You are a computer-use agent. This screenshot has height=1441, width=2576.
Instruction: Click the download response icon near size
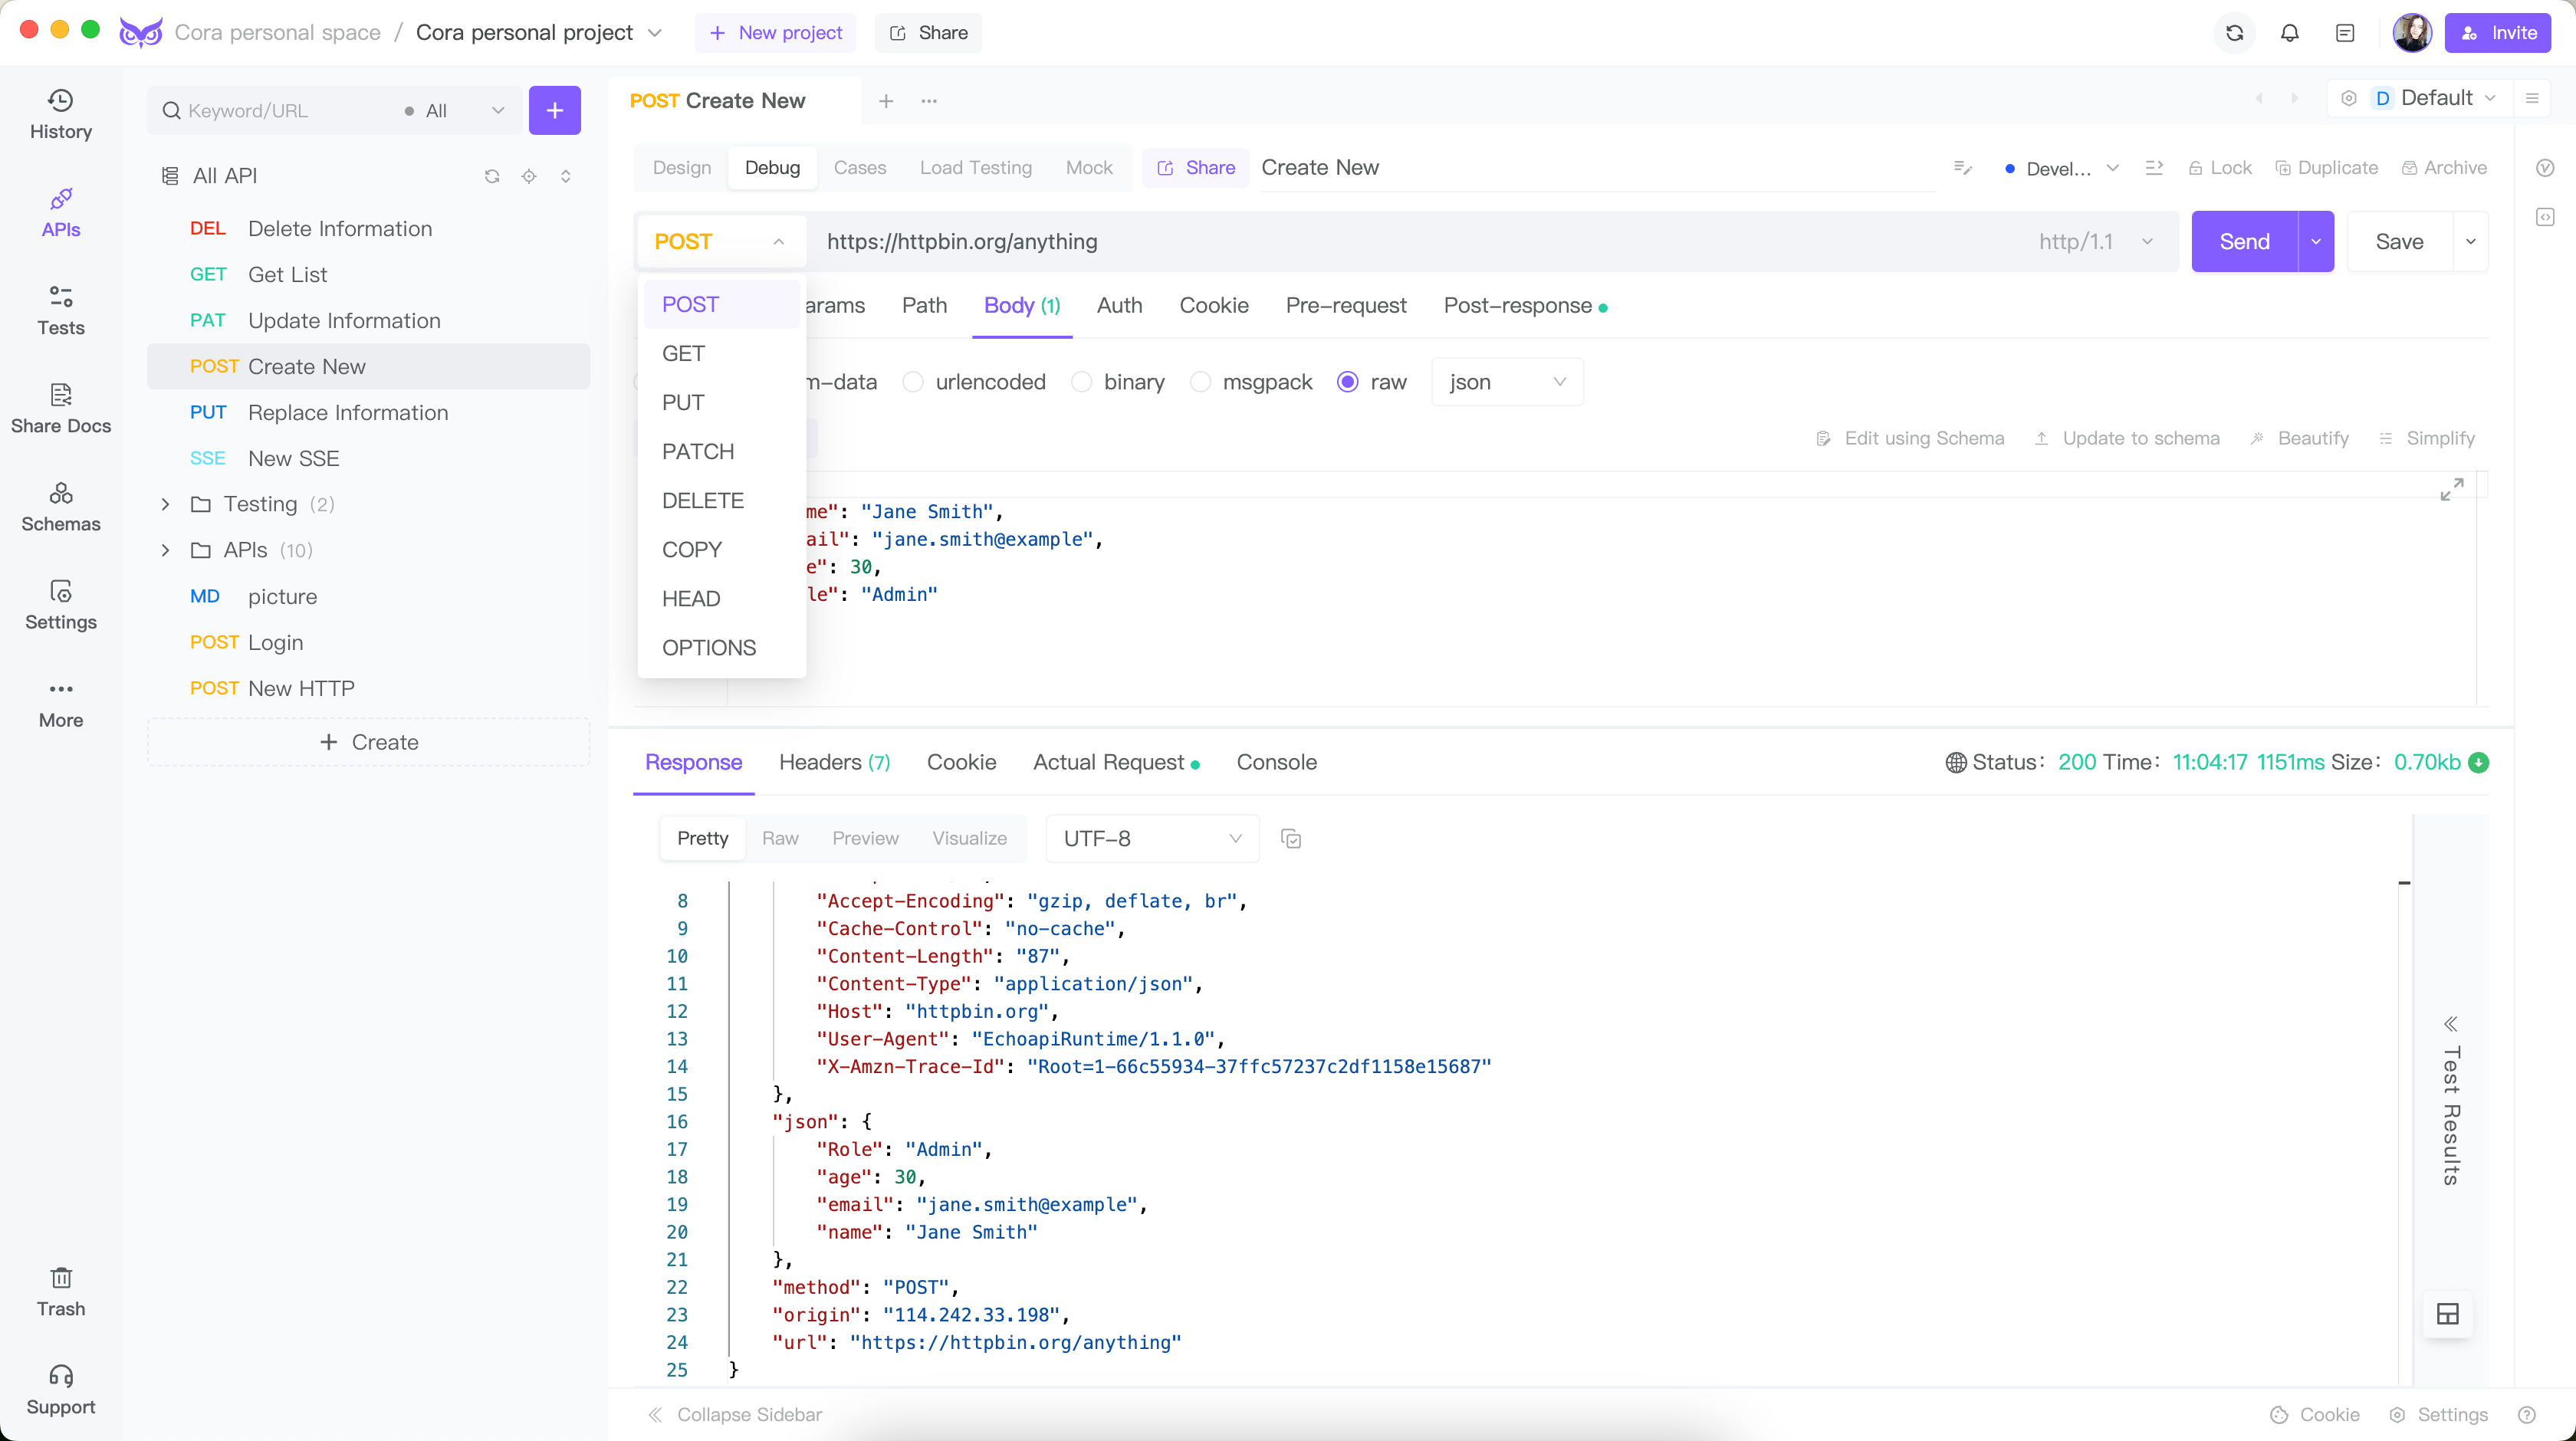(x=2478, y=762)
